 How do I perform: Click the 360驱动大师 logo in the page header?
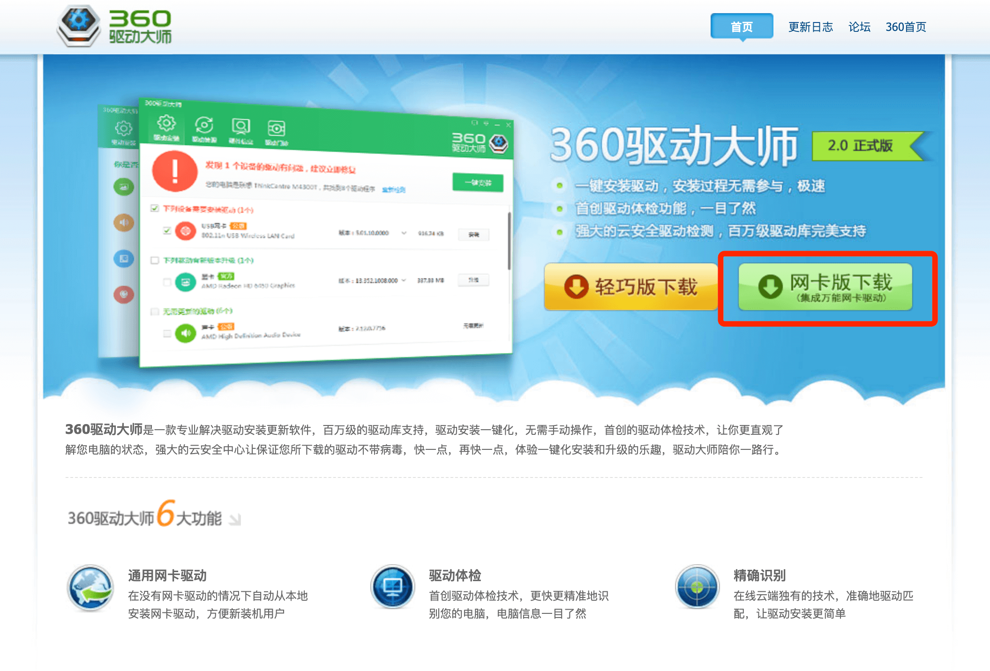[114, 26]
